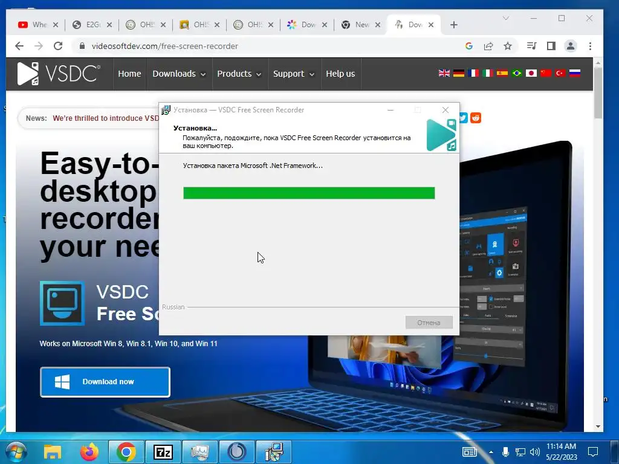Click Chrome back arrow

[19, 46]
